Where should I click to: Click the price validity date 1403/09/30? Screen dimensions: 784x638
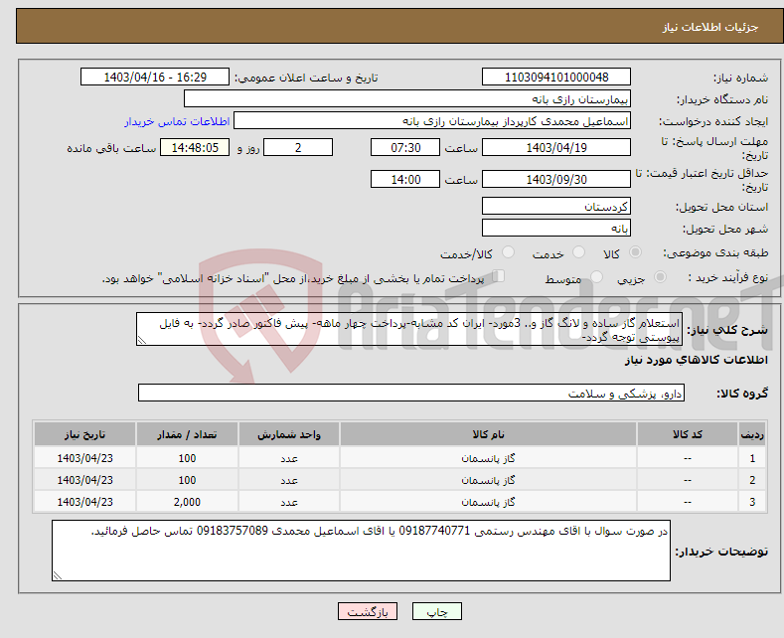click(x=556, y=179)
